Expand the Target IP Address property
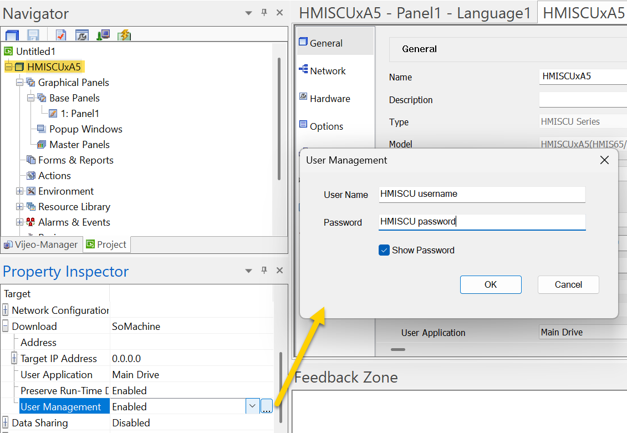627x433 pixels. click(14, 358)
